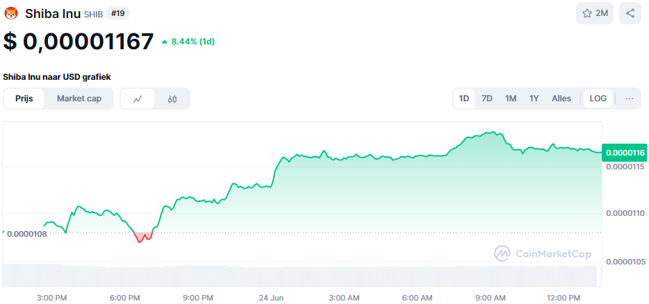Image resolution: width=649 pixels, height=304 pixels.
Task: Click the 0.0000115 axis label
Action: (x=625, y=167)
